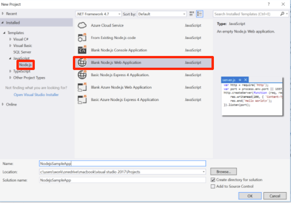Open the dialog help question mark
The image size is (291, 203).
(269, 4)
